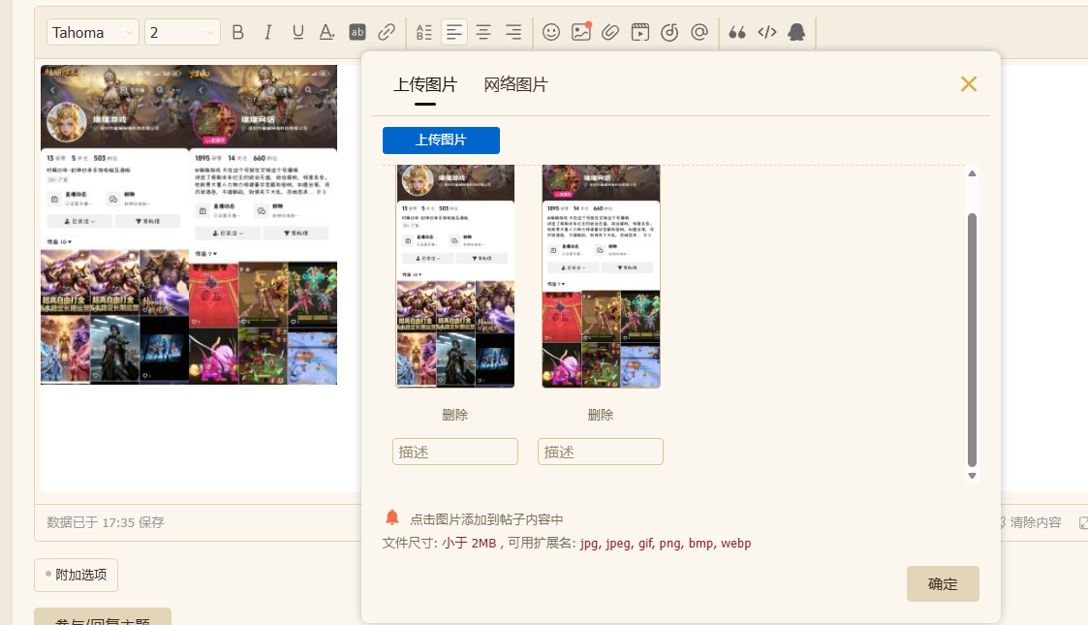Click the QQ penguin icon
1088x625 pixels.
pos(796,32)
